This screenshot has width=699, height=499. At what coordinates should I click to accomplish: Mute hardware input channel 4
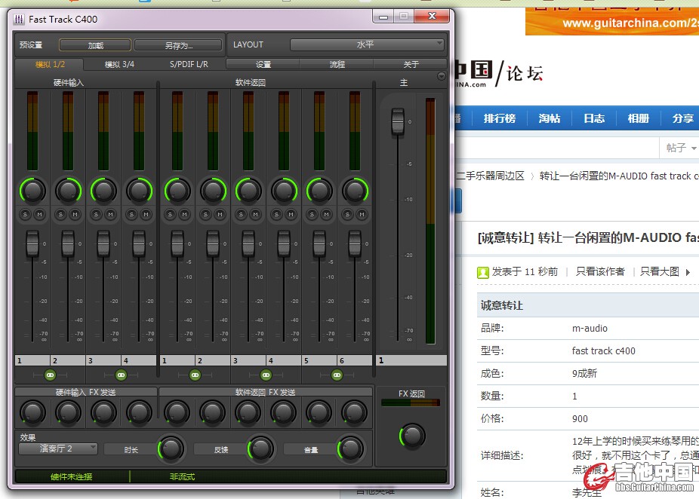point(146,215)
